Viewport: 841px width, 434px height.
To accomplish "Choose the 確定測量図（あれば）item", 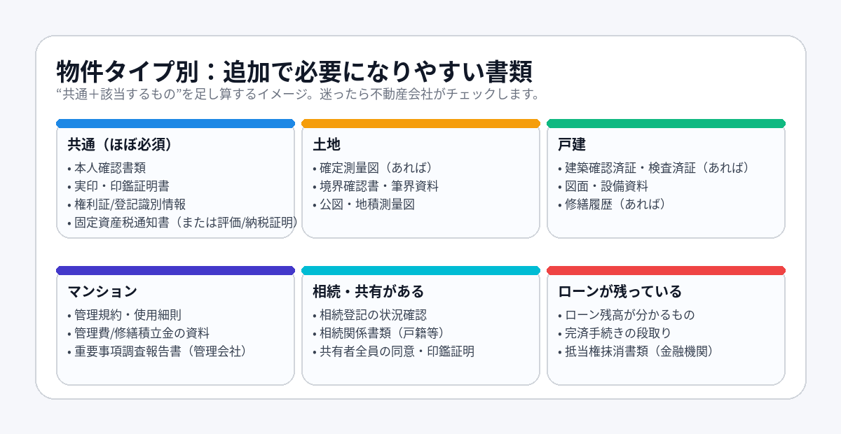I will click(x=376, y=168).
